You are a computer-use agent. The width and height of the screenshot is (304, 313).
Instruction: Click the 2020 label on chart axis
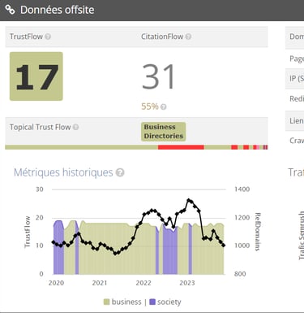(56, 283)
